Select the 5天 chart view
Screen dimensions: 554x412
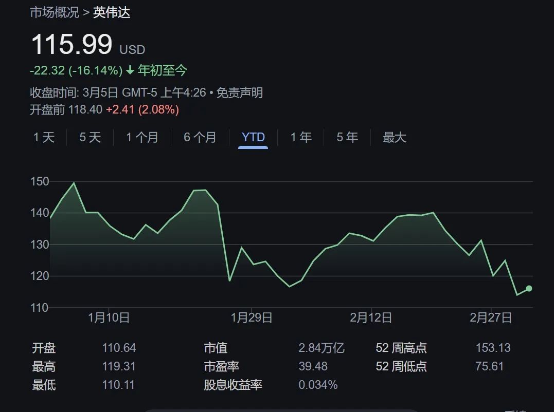click(x=88, y=137)
